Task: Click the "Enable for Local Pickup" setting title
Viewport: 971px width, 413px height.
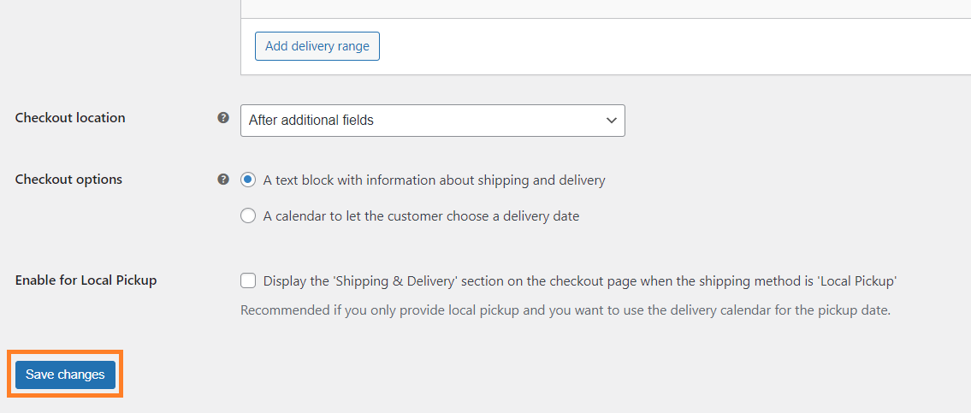Action: [86, 280]
